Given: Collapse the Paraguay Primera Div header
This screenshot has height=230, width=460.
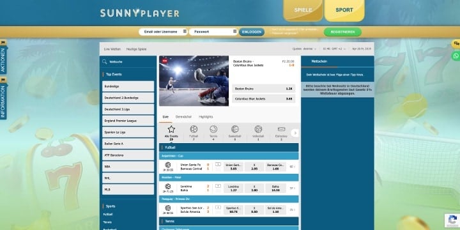Looking at the screenshot, I should tap(229, 199).
